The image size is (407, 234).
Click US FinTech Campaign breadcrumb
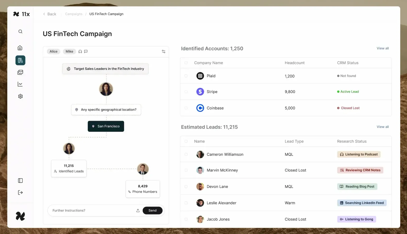click(x=106, y=14)
